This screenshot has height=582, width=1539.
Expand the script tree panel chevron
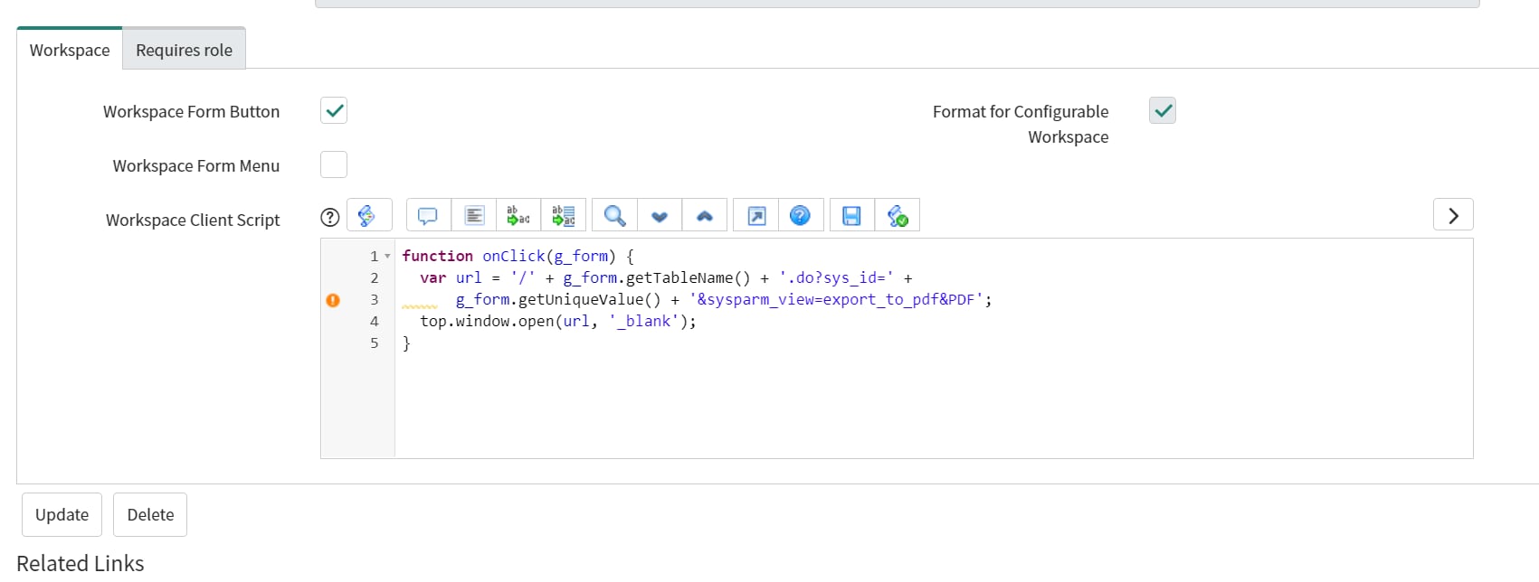tap(1453, 215)
